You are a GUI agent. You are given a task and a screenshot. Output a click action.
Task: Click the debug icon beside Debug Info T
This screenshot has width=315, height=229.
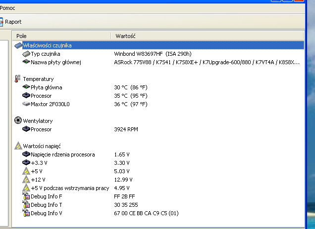click(x=26, y=205)
